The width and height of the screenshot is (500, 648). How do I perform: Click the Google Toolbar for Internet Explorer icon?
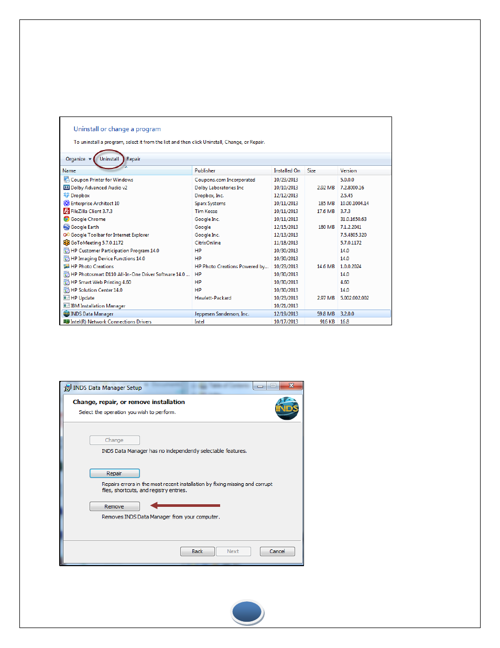(x=67, y=235)
